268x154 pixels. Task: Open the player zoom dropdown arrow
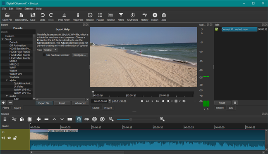point(172,101)
